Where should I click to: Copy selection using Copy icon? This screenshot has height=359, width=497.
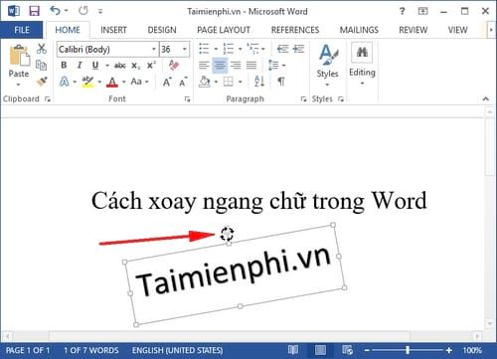click(x=41, y=65)
